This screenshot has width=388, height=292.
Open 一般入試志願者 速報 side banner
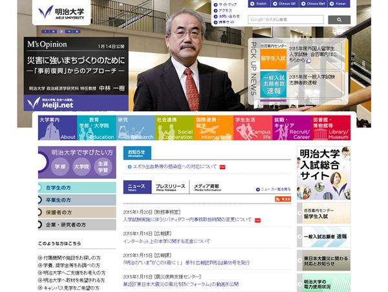[x=324, y=236]
